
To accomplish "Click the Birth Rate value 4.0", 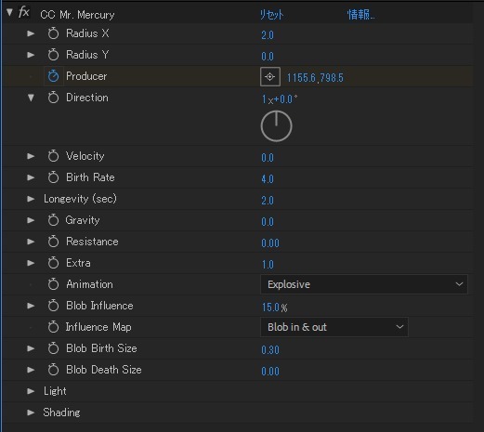I will (268, 179).
